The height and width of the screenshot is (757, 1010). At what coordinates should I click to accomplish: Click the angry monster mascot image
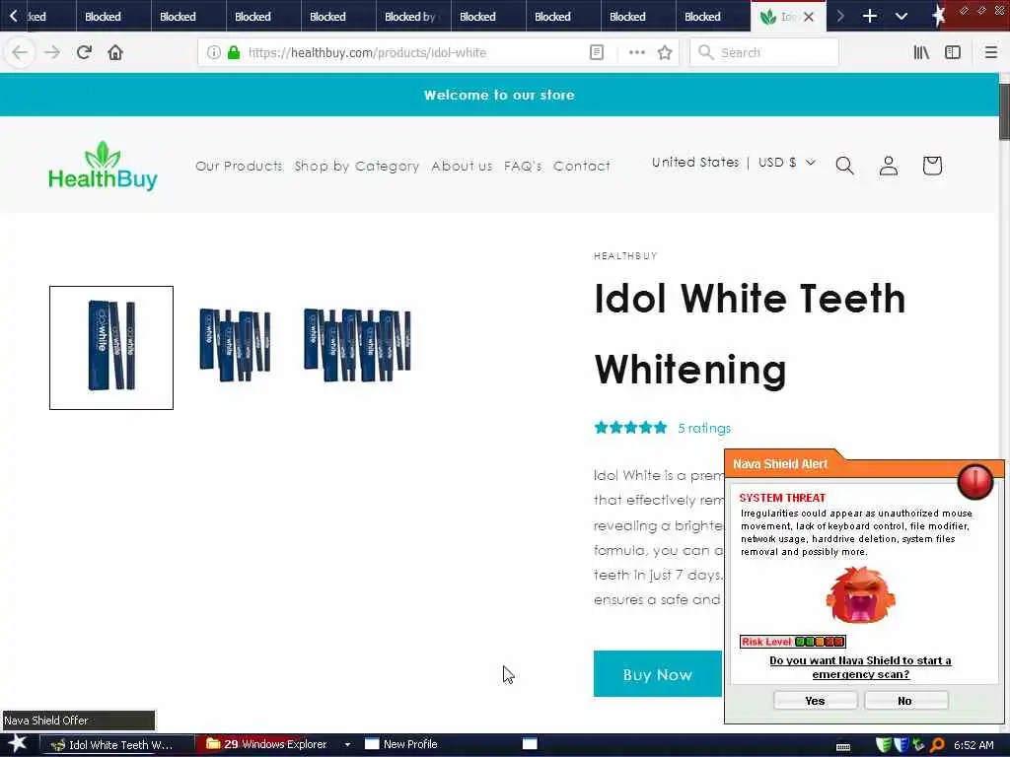tap(860, 594)
